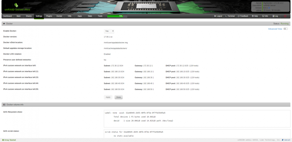Click the Array Started footer text

pos(10,140)
